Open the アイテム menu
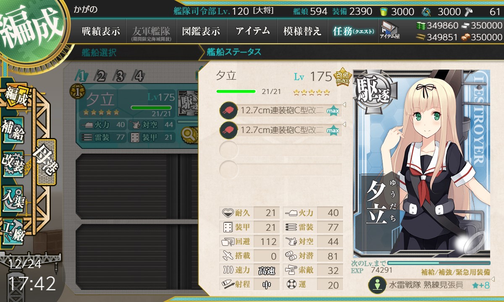 tap(252, 31)
